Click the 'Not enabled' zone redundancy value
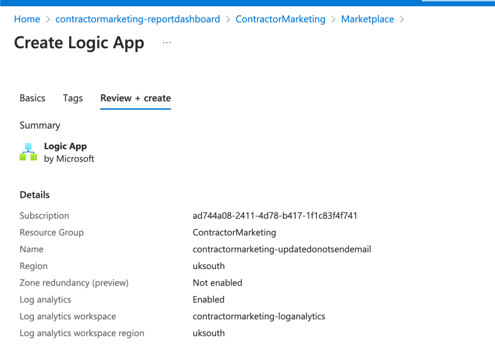The height and width of the screenshot is (362, 495). [x=218, y=283]
